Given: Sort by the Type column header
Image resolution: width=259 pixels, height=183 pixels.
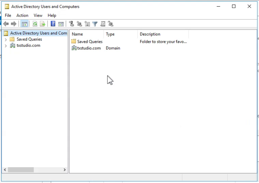Looking at the screenshot, I should click(121, 34).
